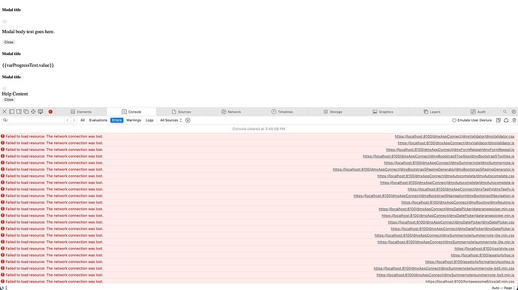Activate element selection crosshair icon
Image resolution: width=518 pixels, height=290 pixels.
tap(33, 112)
